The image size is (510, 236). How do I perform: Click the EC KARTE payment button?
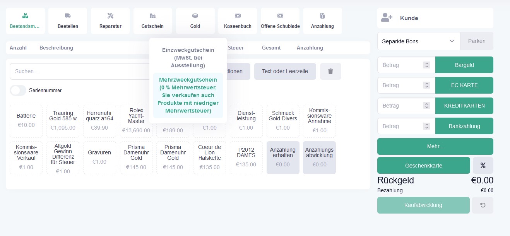tap(464, 86)
